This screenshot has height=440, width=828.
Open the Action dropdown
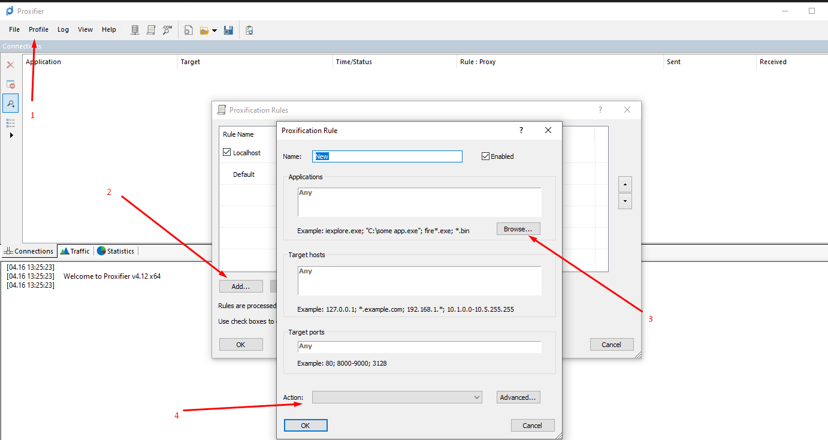(x=397, y=397)
